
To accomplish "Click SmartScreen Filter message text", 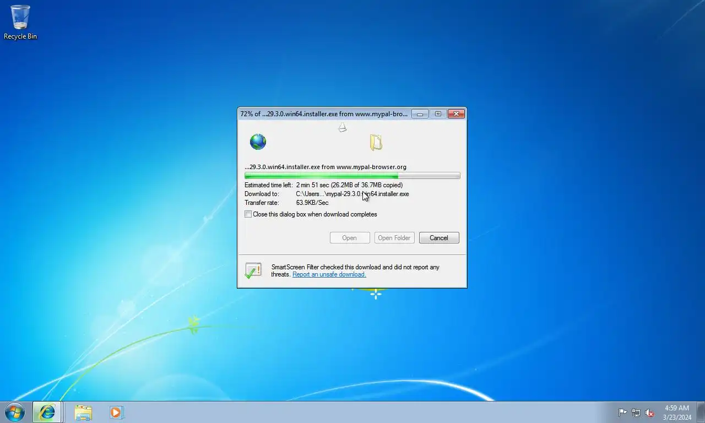I will coord(355,270).
